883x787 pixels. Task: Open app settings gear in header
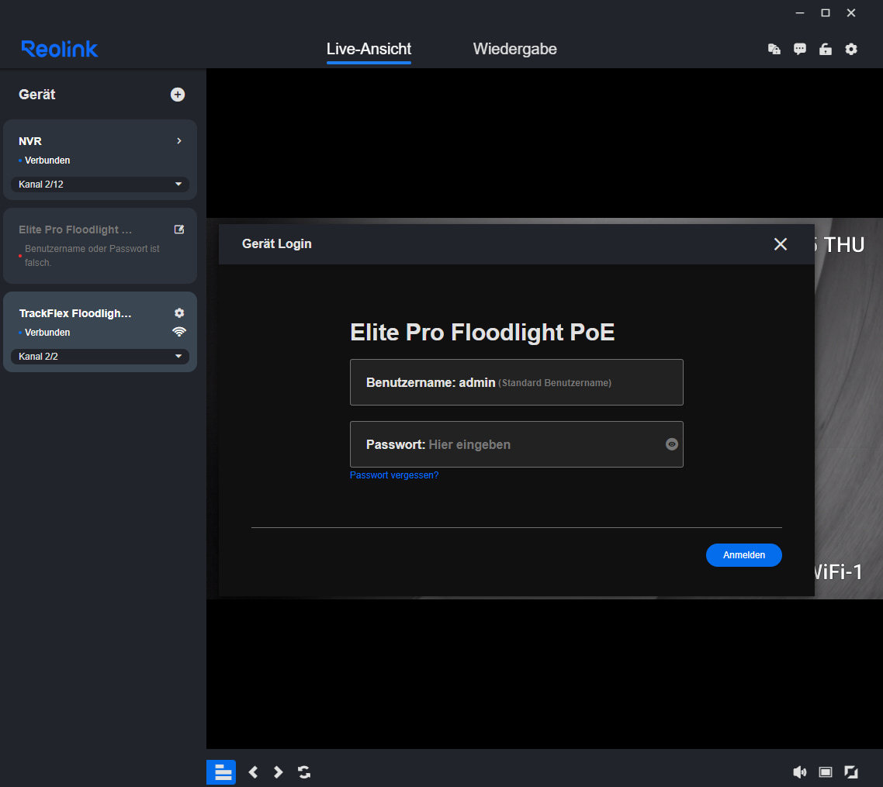(851, 50)
